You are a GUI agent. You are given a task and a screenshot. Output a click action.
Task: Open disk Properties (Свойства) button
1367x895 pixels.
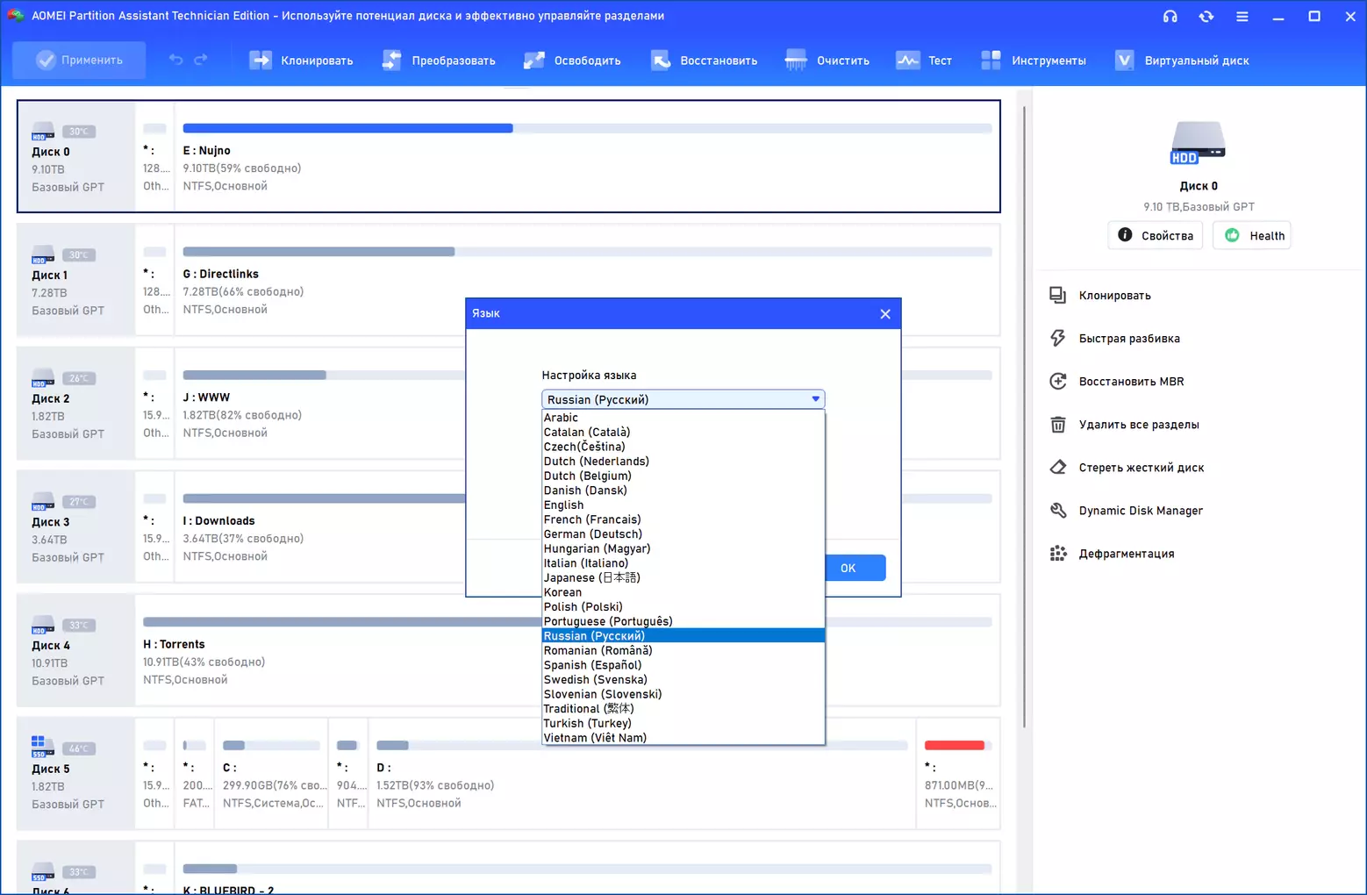tap(1155, 236)
